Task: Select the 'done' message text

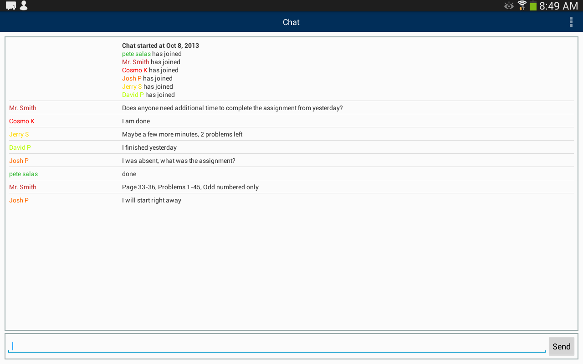Action: (x=129, y=174)
